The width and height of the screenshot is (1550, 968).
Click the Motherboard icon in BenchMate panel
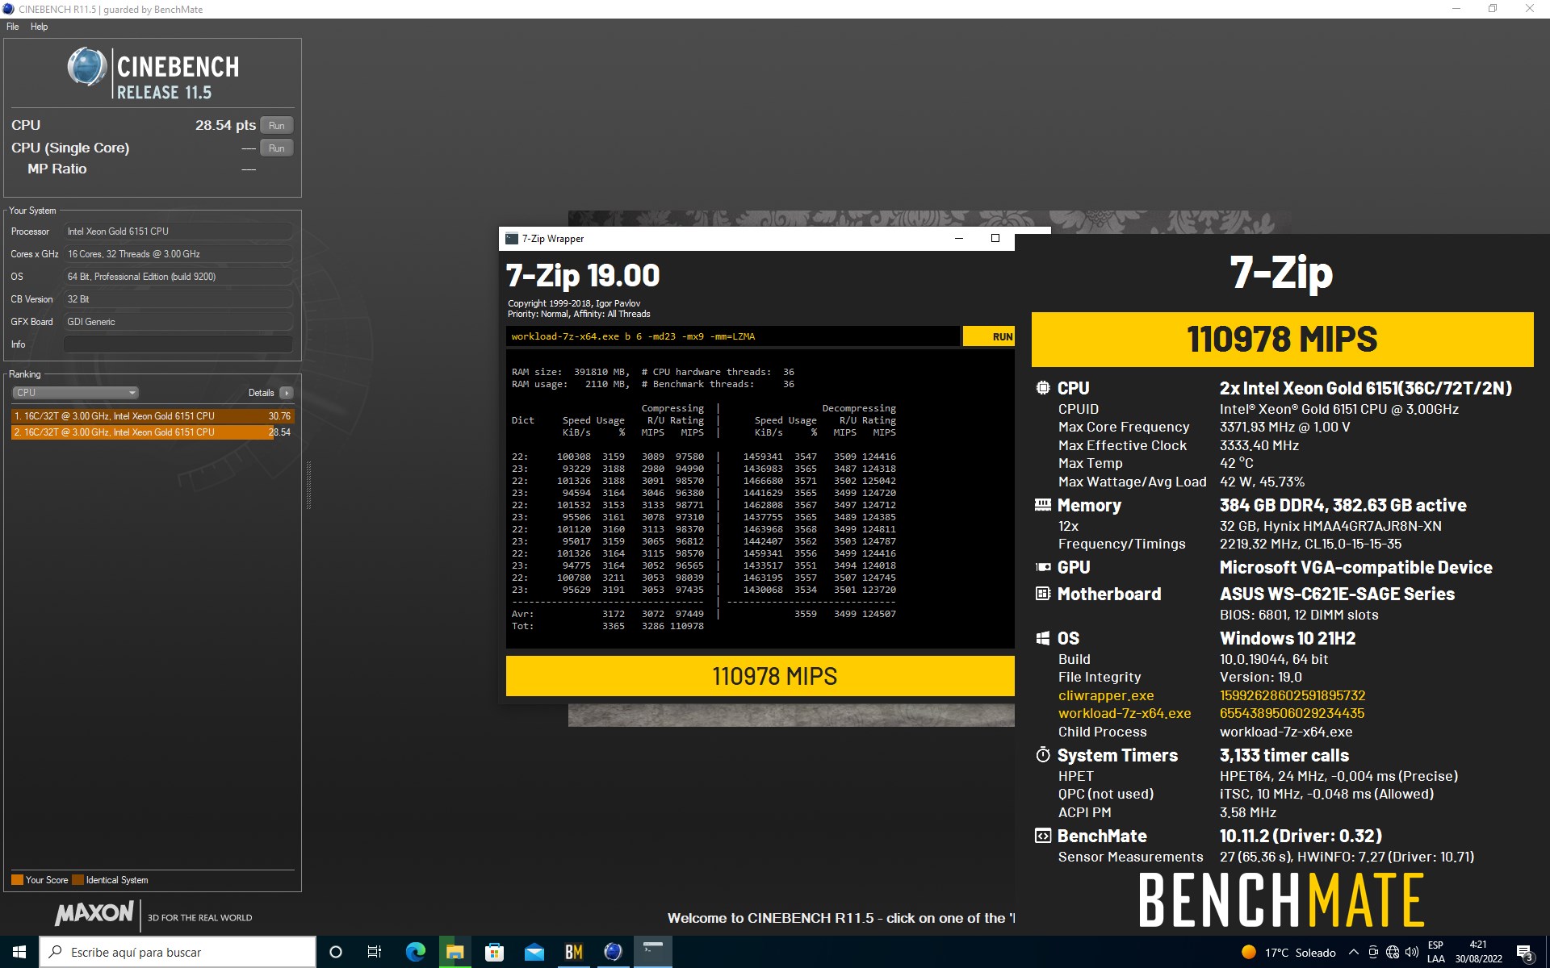[1043, 594]
